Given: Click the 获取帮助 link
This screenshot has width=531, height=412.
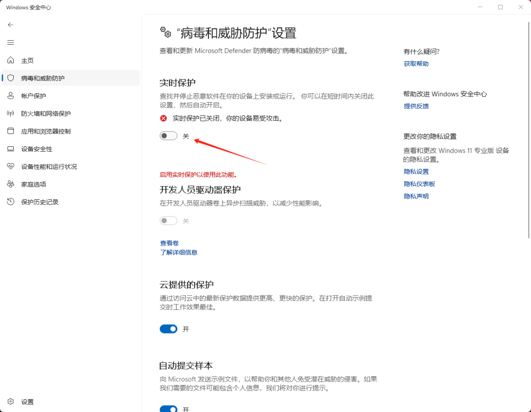Looking at the screenshot, I should point(416,63).
